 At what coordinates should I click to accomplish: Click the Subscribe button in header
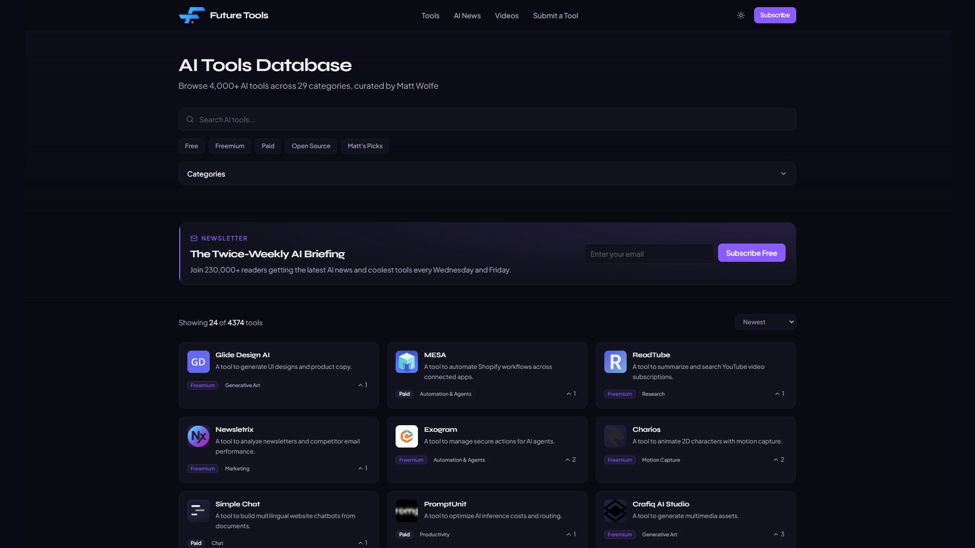775,15
